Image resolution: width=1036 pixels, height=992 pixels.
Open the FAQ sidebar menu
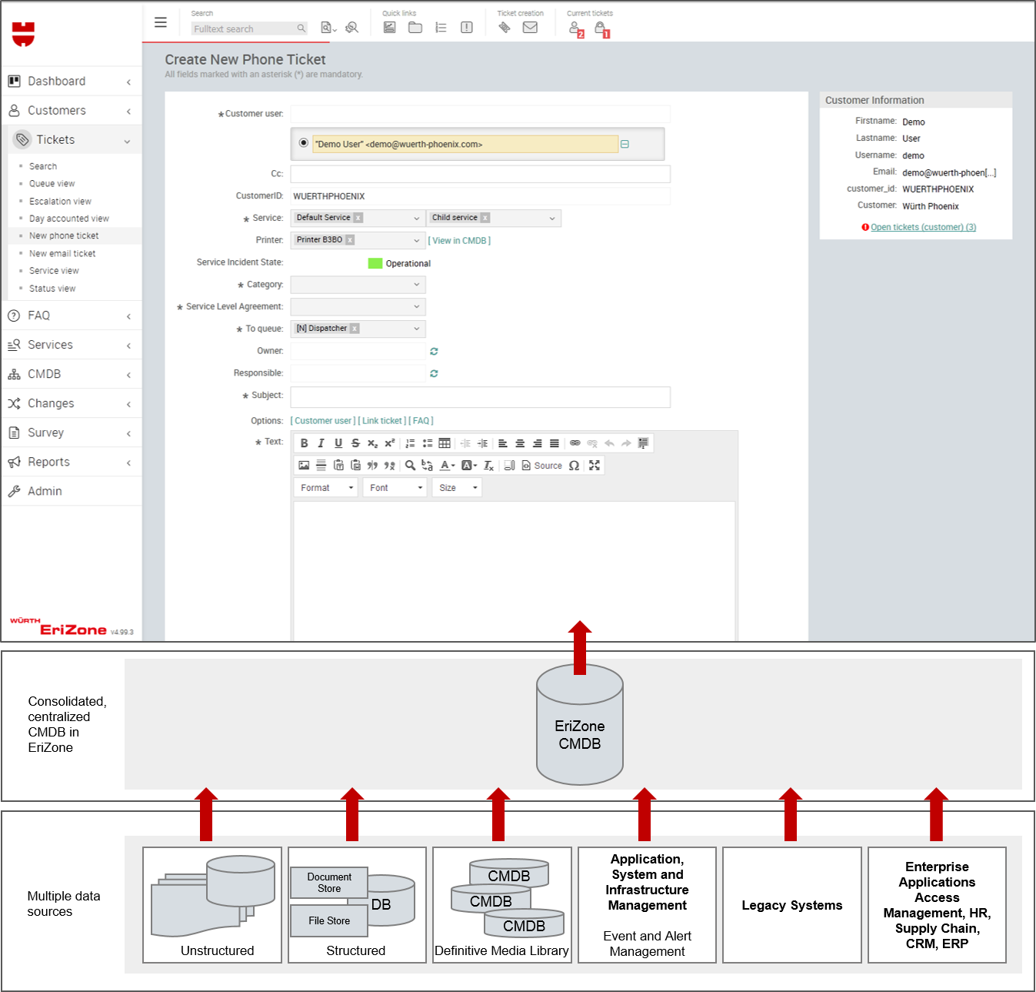tap(72, 316)
